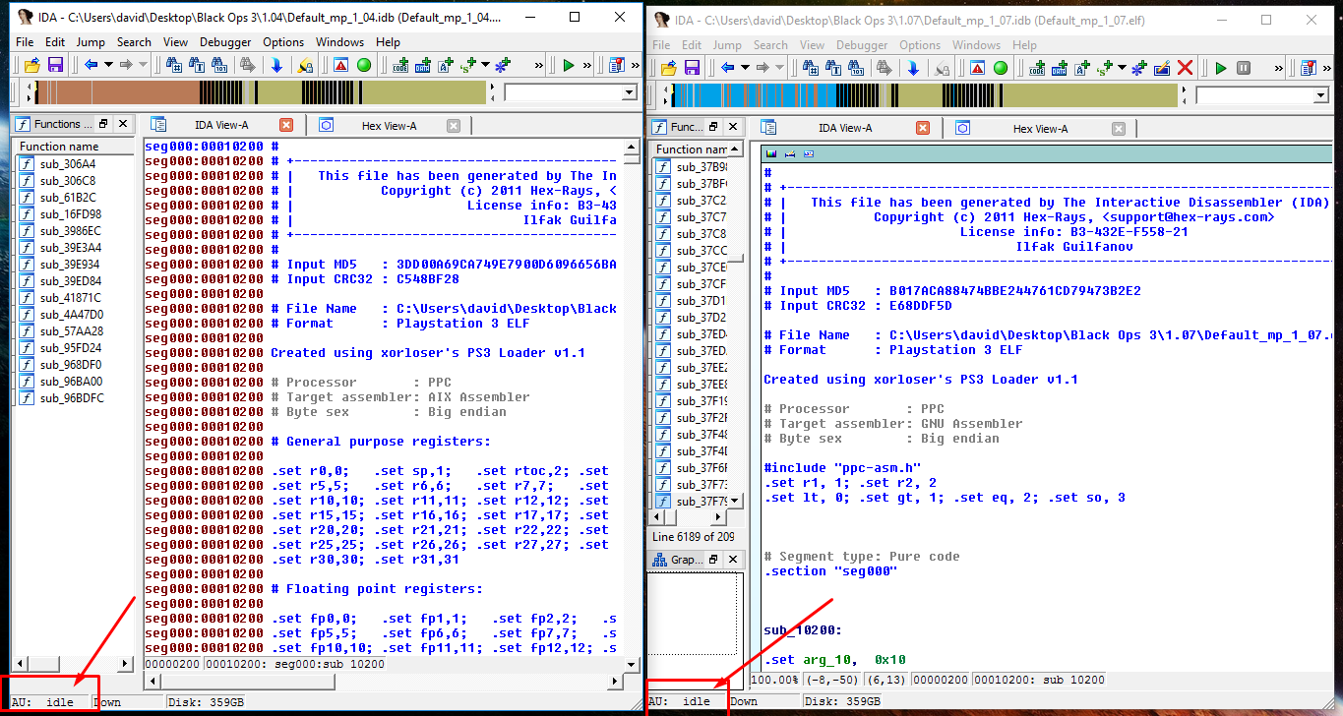
Task: Close Graph overview panel in right window
Action: [733, 560]
